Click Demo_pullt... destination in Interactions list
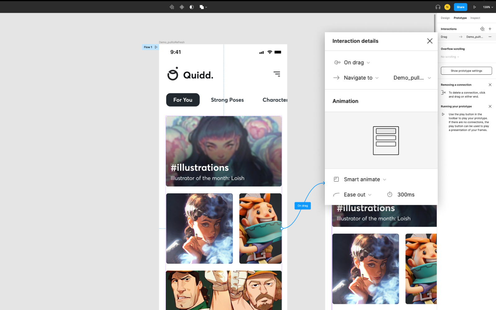The height and width of the screenshot is (310, 496). 475,37
